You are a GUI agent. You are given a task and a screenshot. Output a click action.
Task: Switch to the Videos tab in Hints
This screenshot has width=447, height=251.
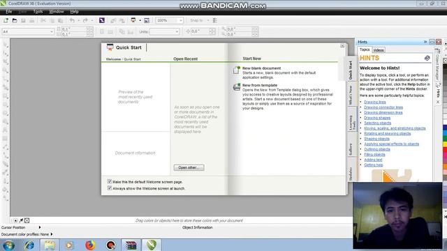tap(379, 50)
